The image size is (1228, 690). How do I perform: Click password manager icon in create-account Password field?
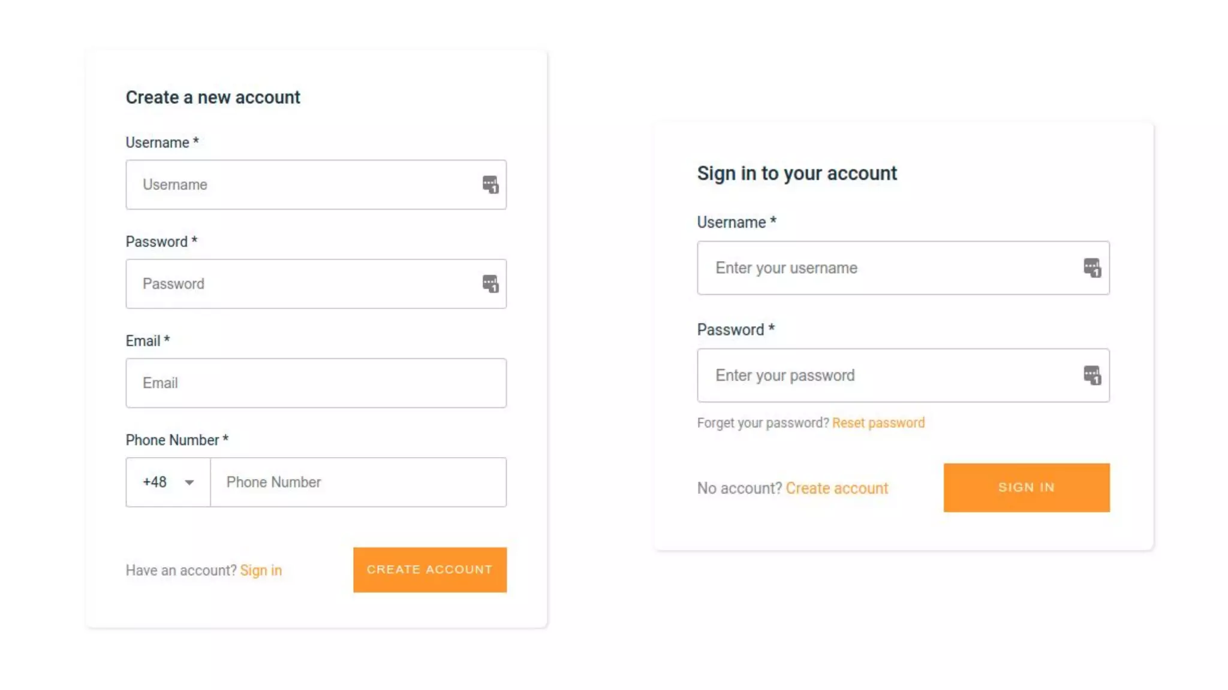click(x=490, y=284)
